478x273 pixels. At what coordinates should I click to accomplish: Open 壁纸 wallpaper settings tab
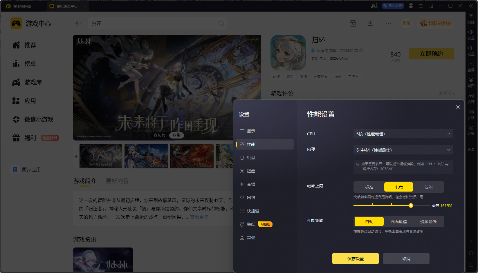pos(265,224)
